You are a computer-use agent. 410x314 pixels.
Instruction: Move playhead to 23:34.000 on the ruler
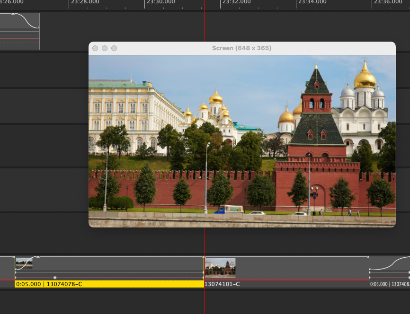click(x=312, y=2)
